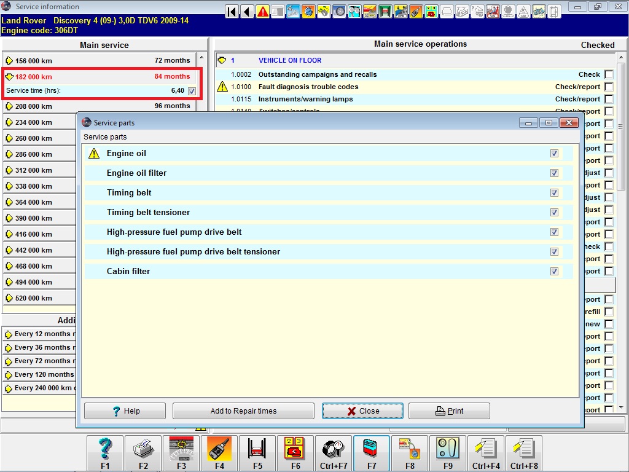This screenshot has width=629, height=472.
Task: Click the F2 printer icon
Action: [143, 453]
